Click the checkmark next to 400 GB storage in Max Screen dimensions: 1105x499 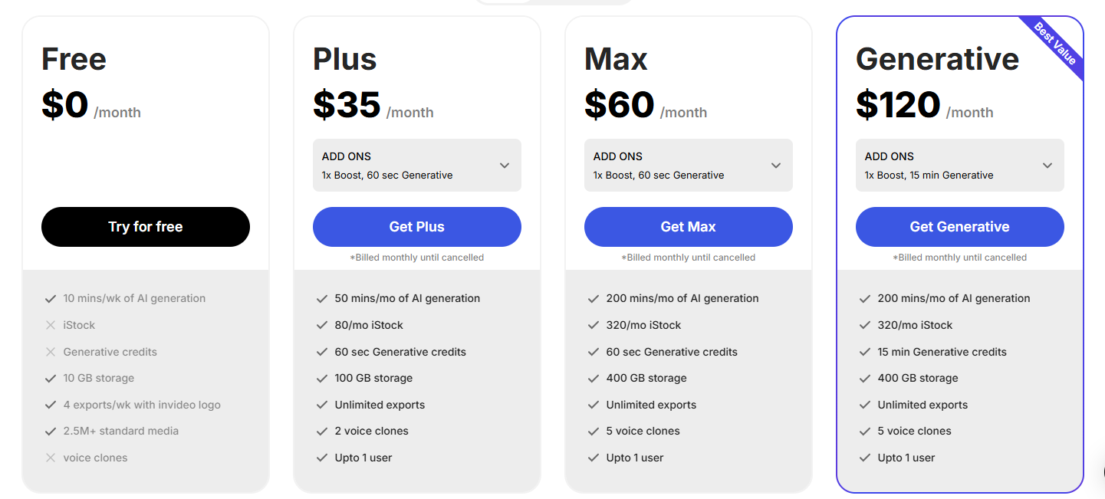[594, 378]
